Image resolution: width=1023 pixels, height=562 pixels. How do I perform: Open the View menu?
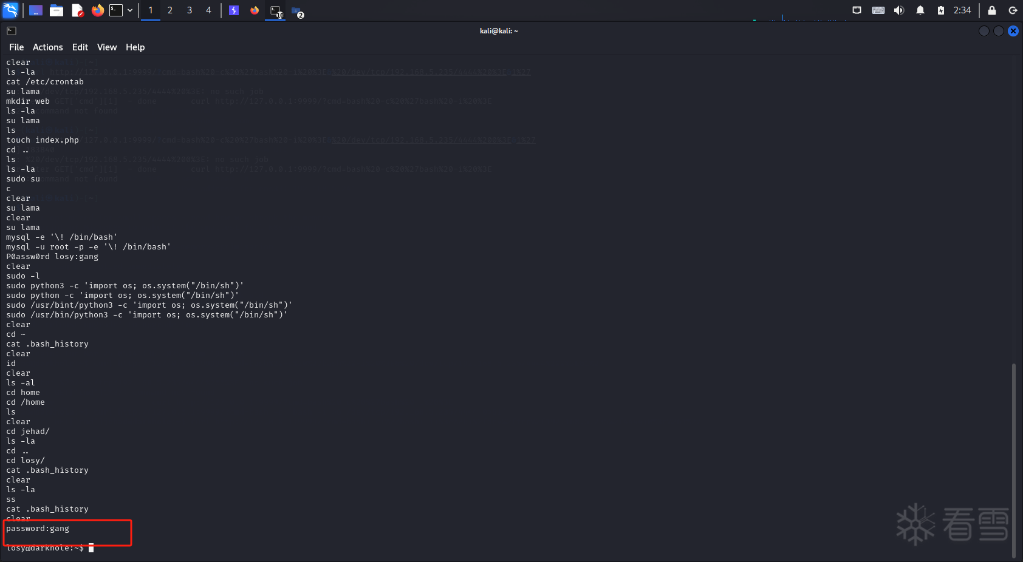click(x=107, y=47)
